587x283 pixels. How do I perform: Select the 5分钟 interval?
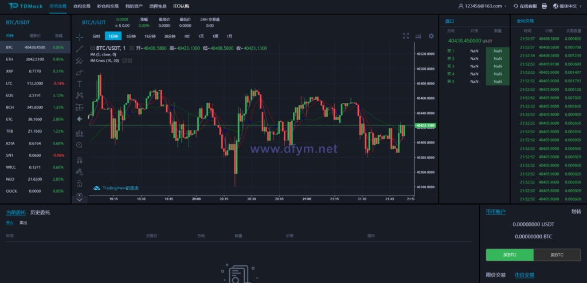(x=131, y=36)
